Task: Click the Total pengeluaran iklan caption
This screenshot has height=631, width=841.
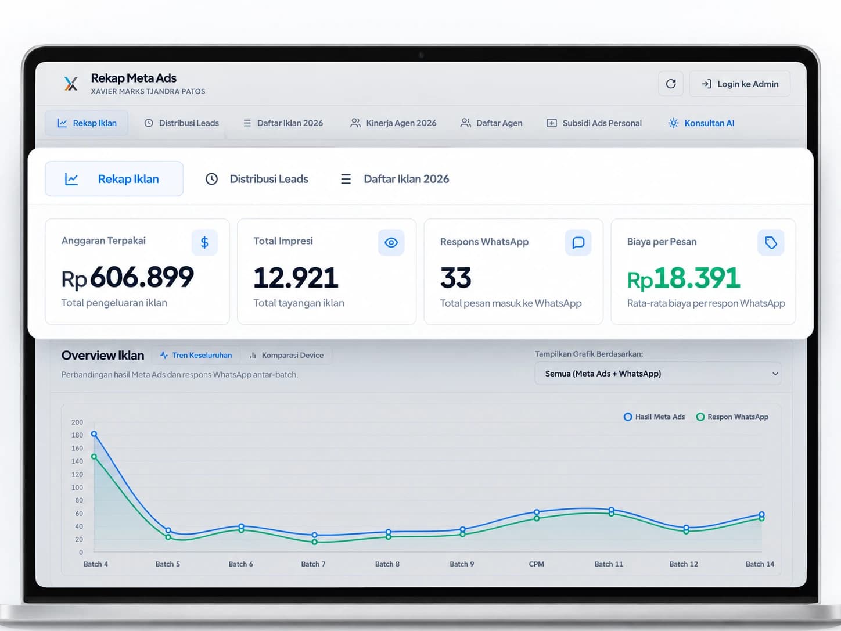Action: 114,303
